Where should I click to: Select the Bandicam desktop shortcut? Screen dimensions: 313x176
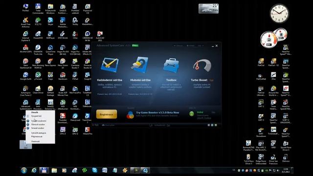(x=63, y=76)
